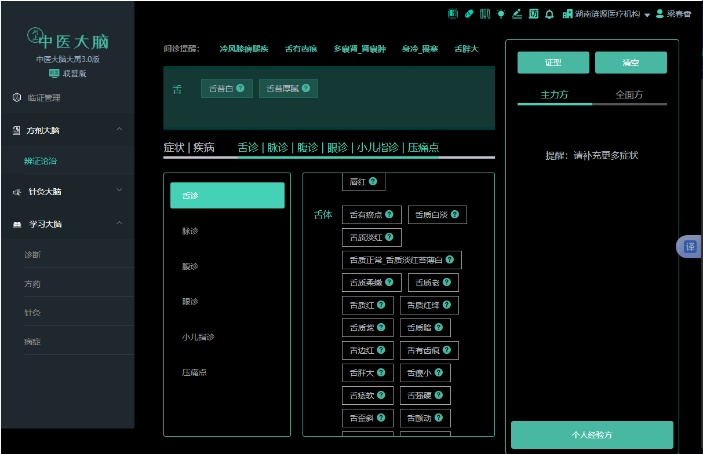Open the notification bell
This screenshot has height=454, width=703.
coord(549,14)
